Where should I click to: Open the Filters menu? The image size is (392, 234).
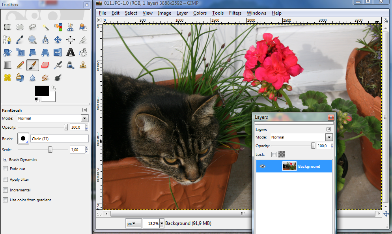[235, 13]
